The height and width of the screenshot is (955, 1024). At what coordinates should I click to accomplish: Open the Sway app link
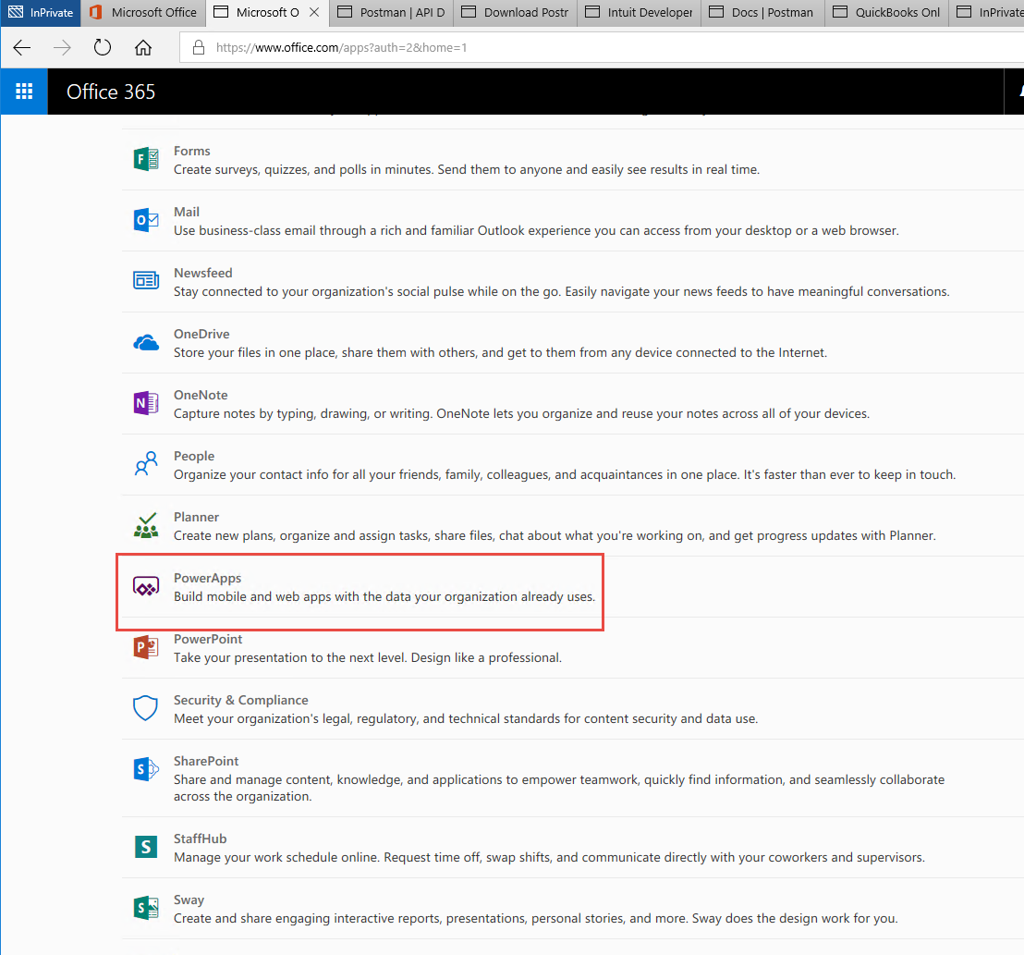(189, 900)
